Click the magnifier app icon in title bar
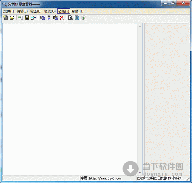Image resolution: width=192 pixels, height=183 pixels. pyautogui.click(x=5, y=4)
